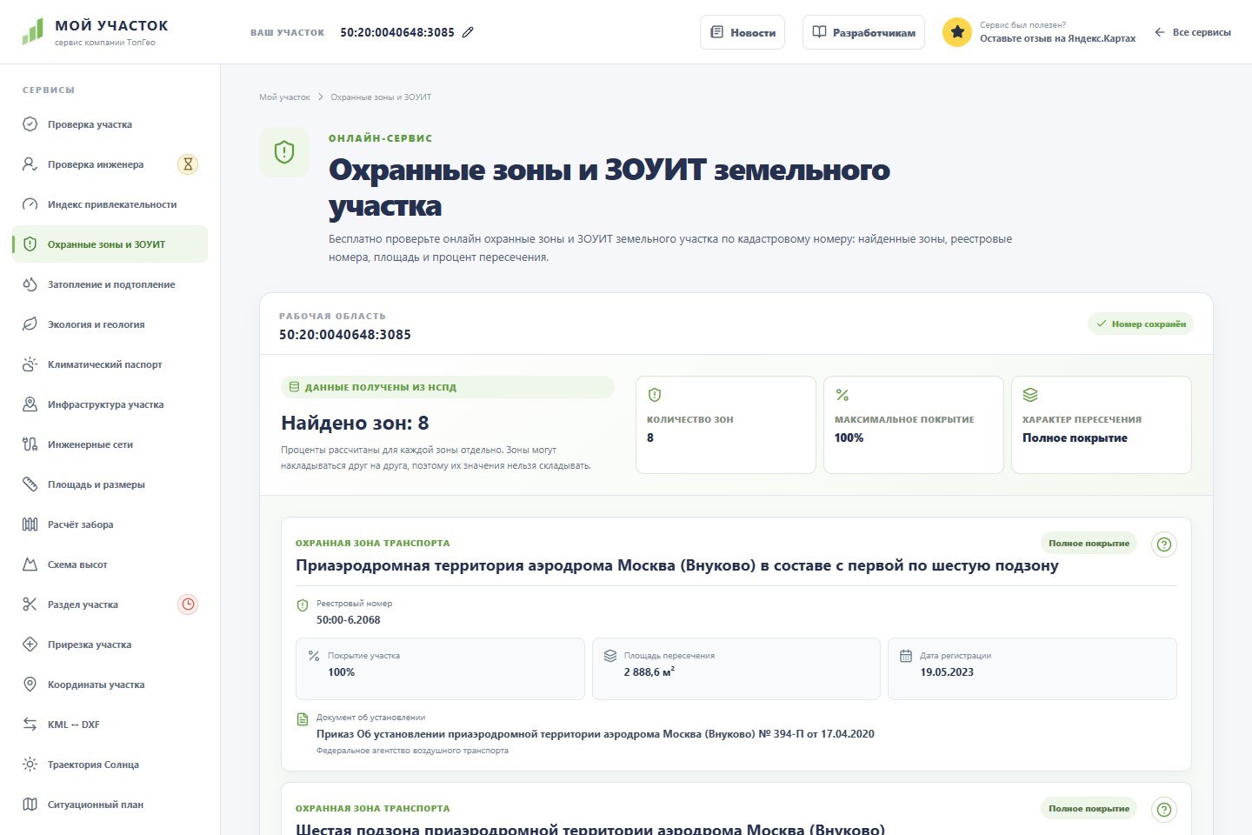Click the yellow star review icon
This screenshot has width=1252, height=835.
click(957, 32)
